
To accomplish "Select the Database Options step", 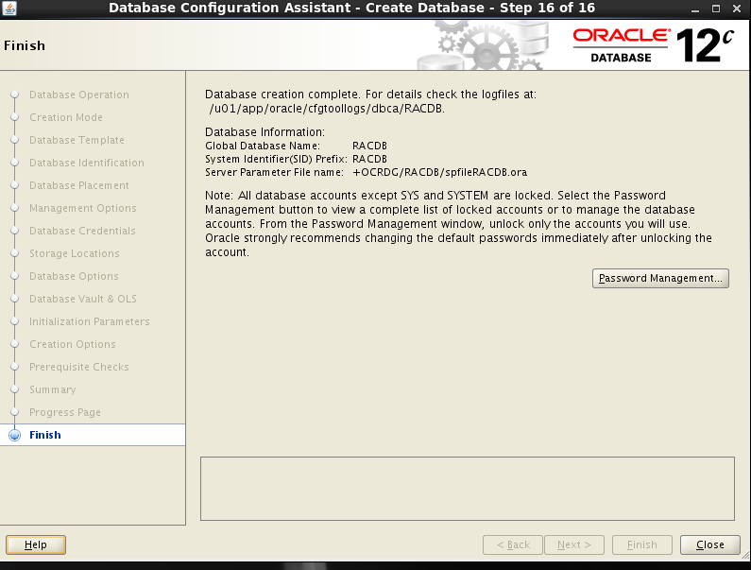I will coord(74,276).
